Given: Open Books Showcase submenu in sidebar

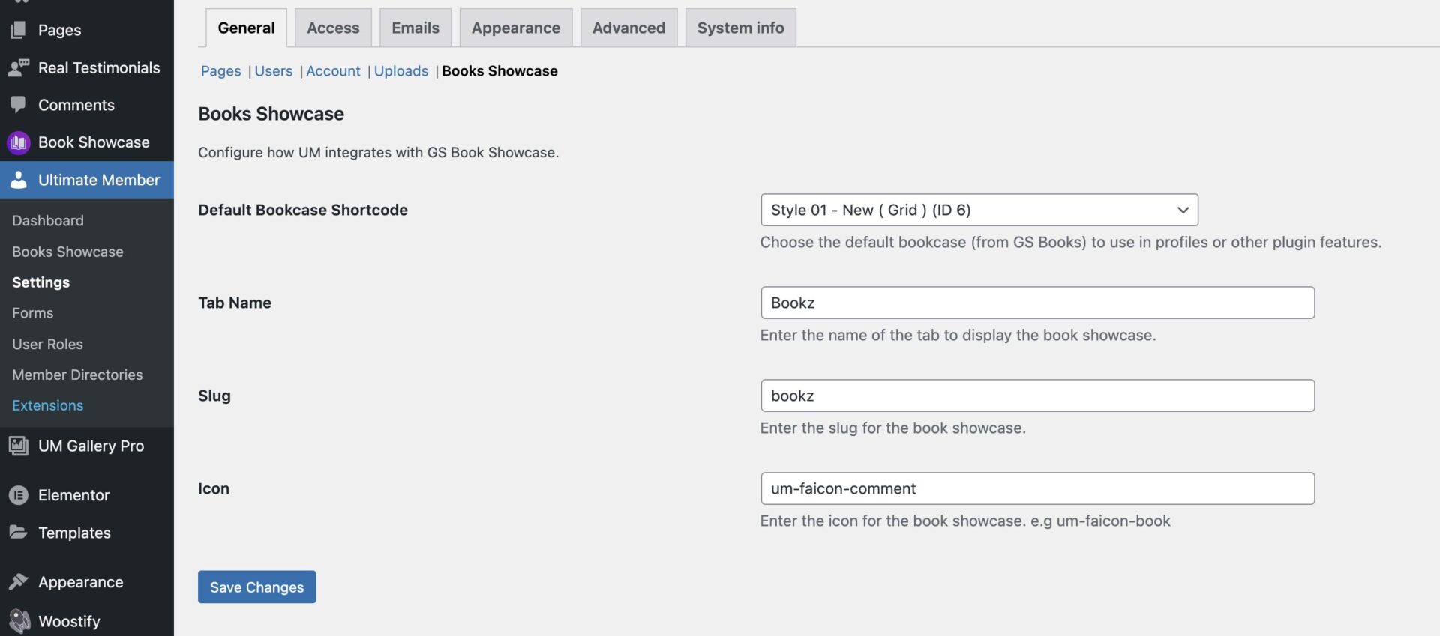Looking at the screenshot, I should pyautogui.click(x=67, y=252).
